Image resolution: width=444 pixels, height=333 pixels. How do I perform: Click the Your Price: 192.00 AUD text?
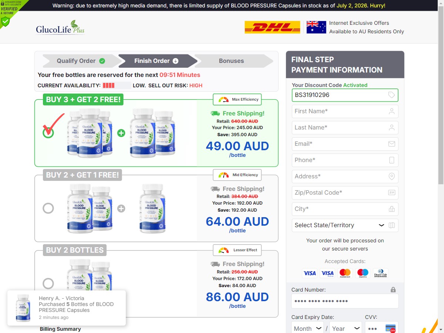[x=238, y=203]
